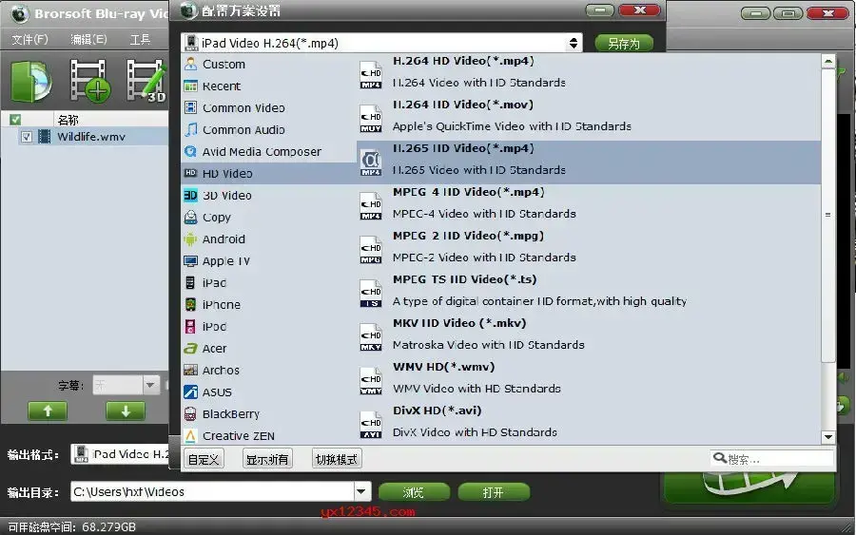Click the format list scroll-up arrow

pos(828,62)
